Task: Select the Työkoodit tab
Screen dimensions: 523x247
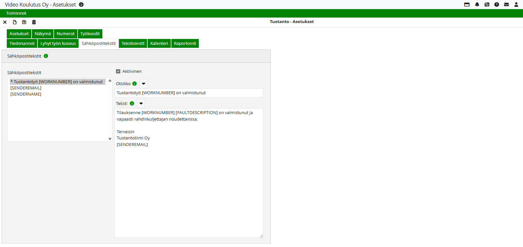Action: pyautogui.click(x=90, y=34)
